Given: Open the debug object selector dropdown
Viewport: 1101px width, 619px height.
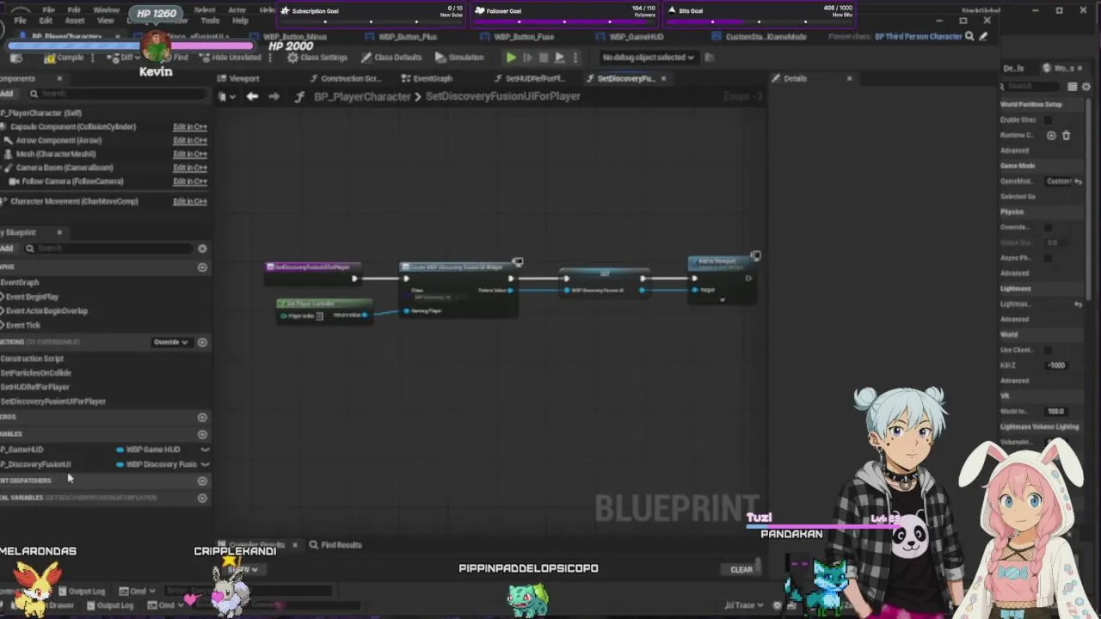Looking at the screenshot, I should (649, 58).
